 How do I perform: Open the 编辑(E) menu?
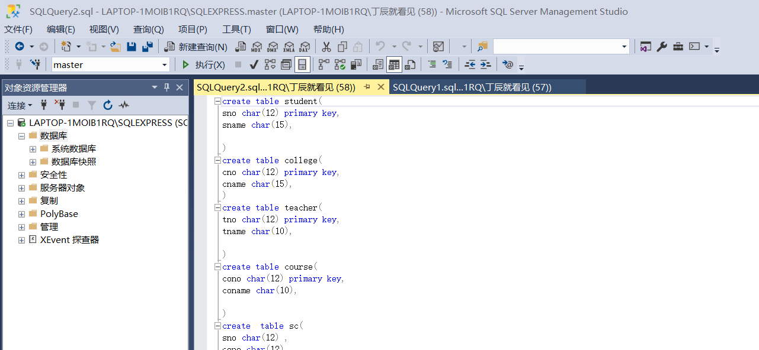[61, 29]
